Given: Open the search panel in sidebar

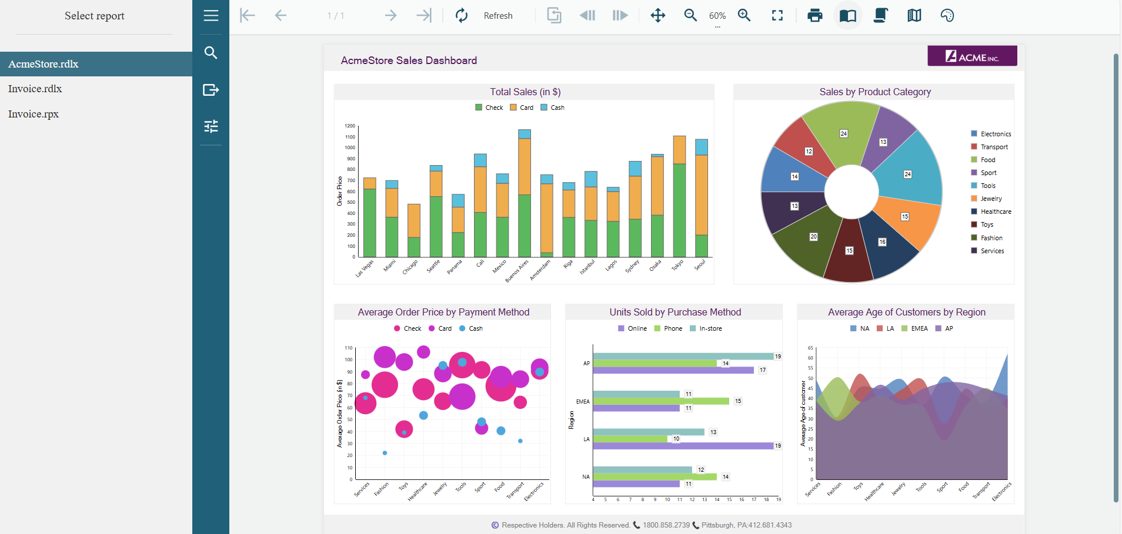Looking at the screenshot, I should pyautogui.click(x=211, y=53).
